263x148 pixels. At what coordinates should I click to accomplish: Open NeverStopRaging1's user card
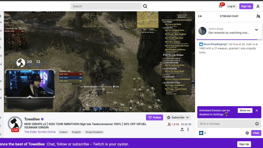[215, 44]
